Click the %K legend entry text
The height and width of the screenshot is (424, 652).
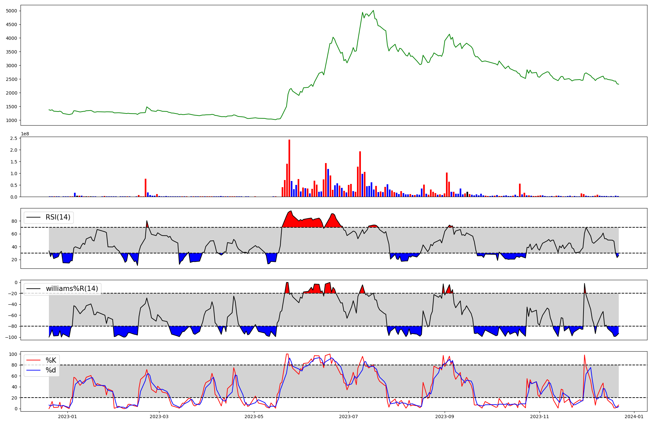[x=51, y=360]
